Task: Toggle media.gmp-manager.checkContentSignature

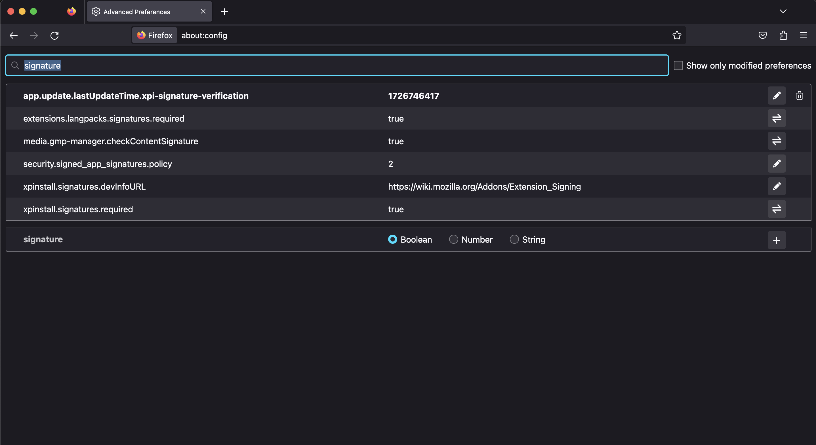Action: click(x=776, y=141)
